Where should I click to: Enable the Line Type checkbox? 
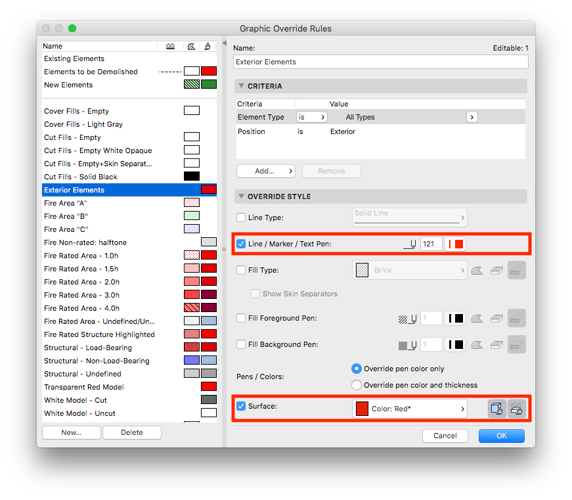[241, 218]
